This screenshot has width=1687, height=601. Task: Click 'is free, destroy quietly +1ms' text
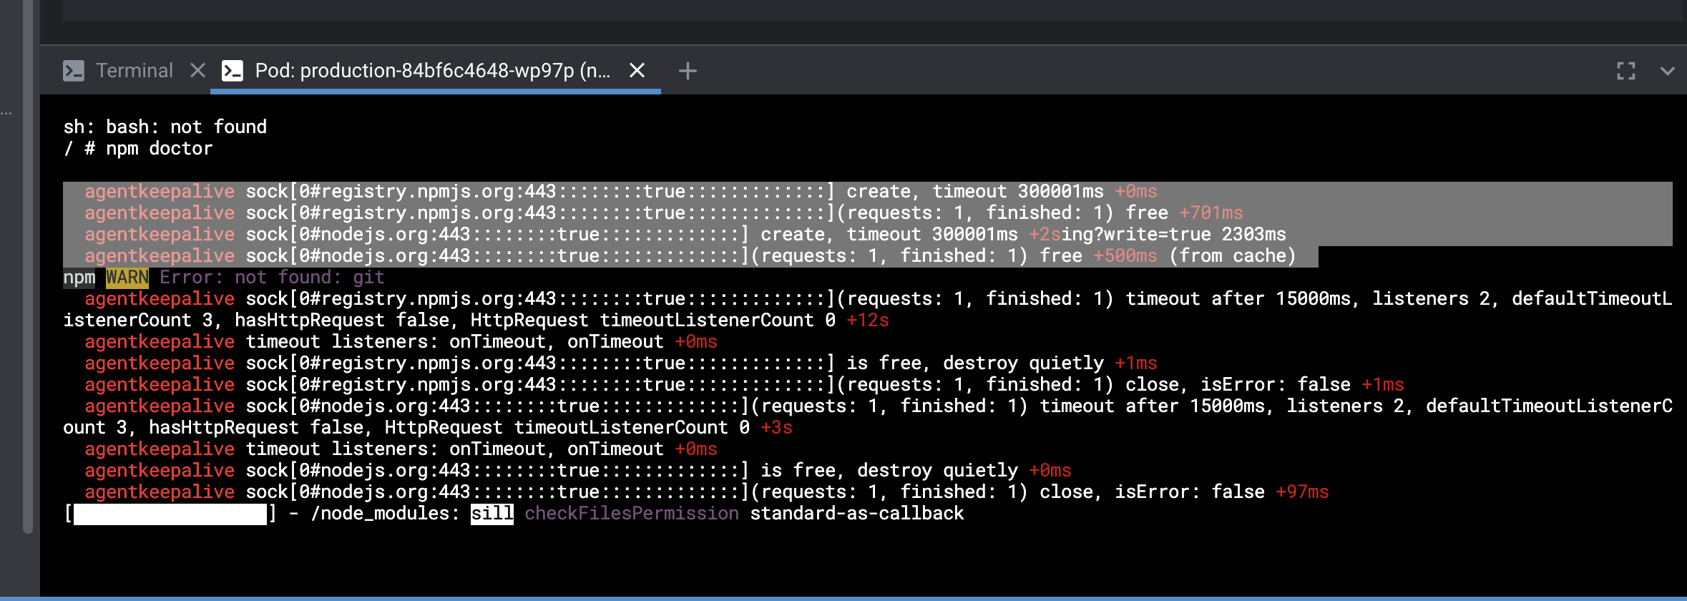click(1002, 363)
